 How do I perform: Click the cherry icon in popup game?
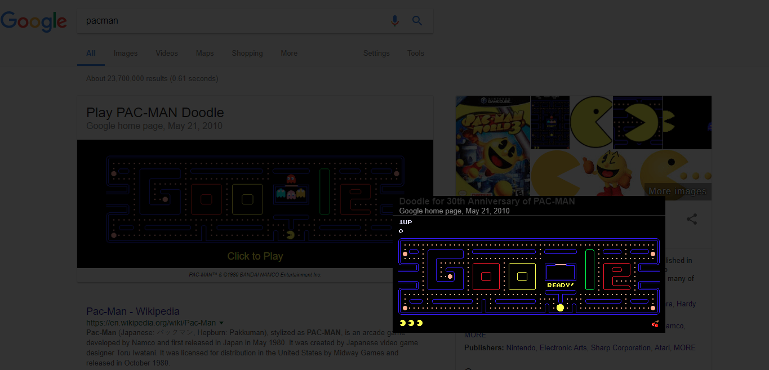pyautogui.click(x=655, y=324)
